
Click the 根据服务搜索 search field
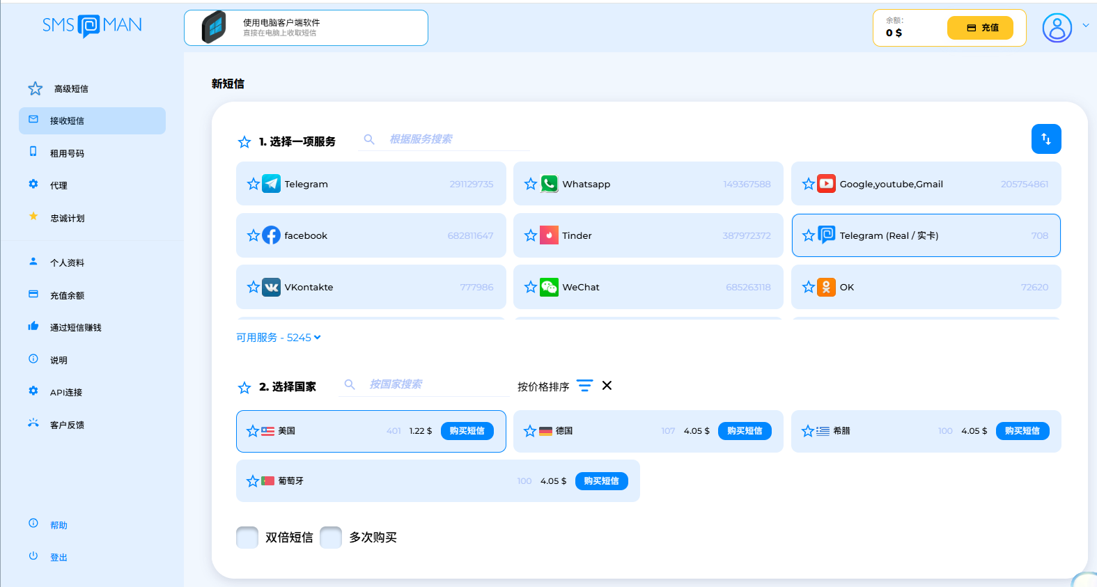(x=453, y=139)
